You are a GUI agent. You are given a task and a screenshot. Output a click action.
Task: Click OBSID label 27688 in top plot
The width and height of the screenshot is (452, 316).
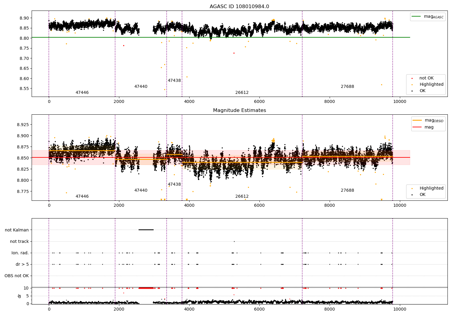click(347, 87)
